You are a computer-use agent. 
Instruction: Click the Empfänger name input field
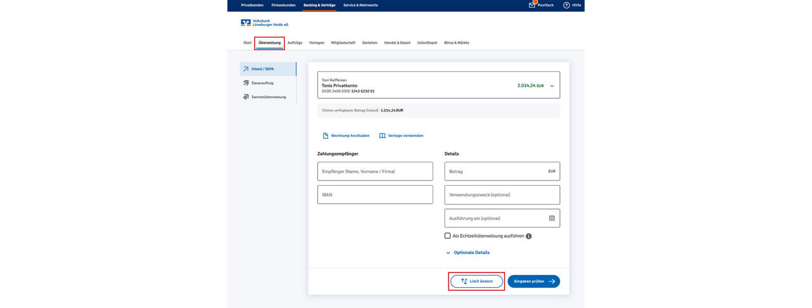(375, 171)
